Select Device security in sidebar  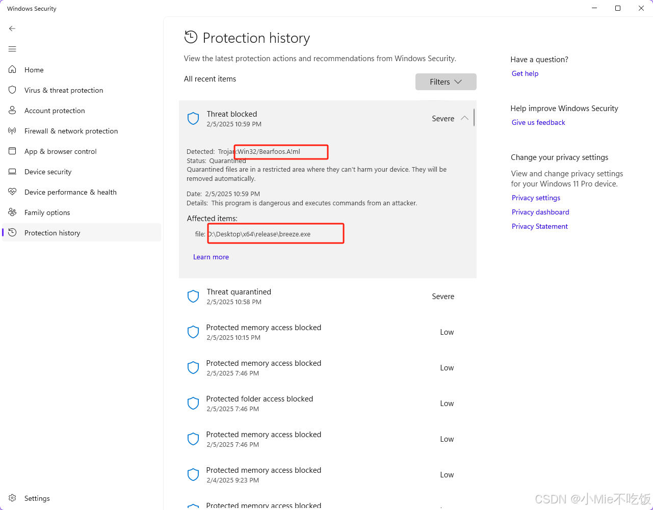82,172
